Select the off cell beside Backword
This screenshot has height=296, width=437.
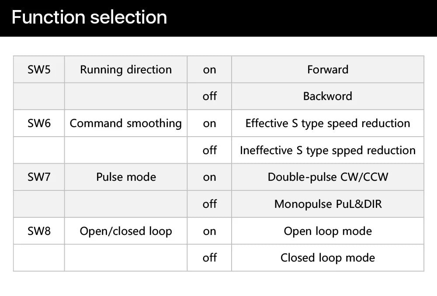click(209, 96)
